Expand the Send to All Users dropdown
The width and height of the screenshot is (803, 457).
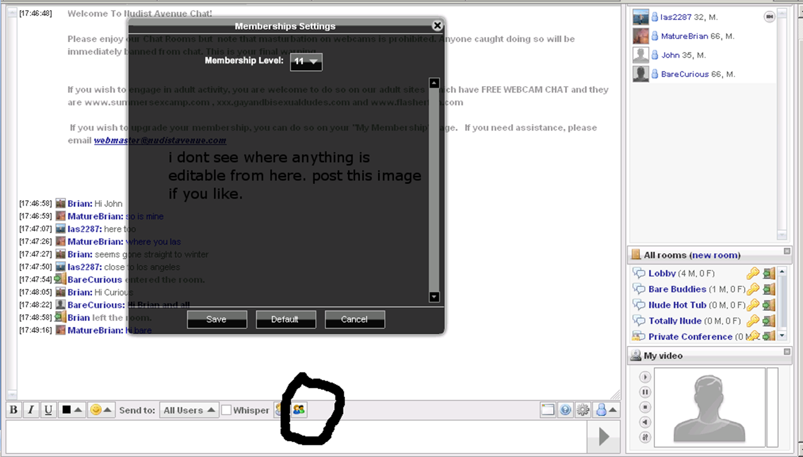click(x=189, y=410)
